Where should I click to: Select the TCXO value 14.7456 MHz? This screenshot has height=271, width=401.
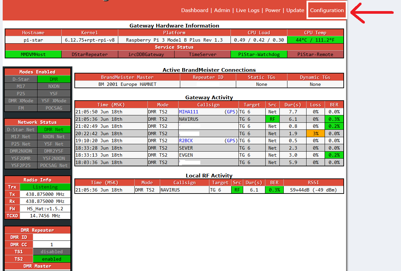coord(45,216)
